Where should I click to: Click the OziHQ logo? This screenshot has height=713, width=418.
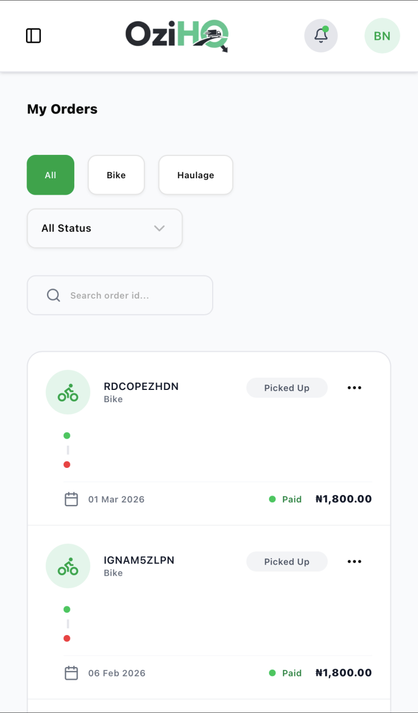point(177,36)
